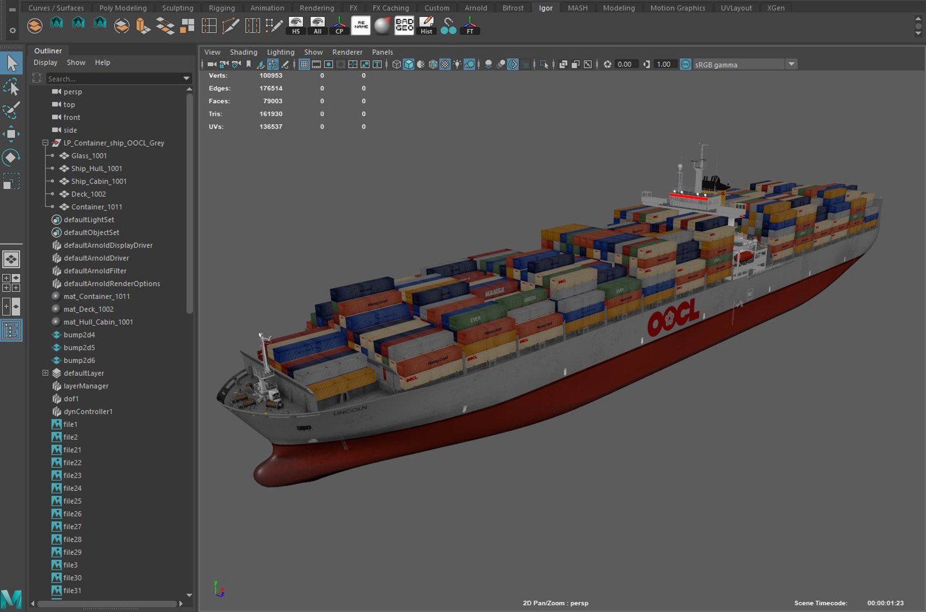Toggle the Outliner panel button
This screenshot has width=926, height=612.
coord(11,330)
